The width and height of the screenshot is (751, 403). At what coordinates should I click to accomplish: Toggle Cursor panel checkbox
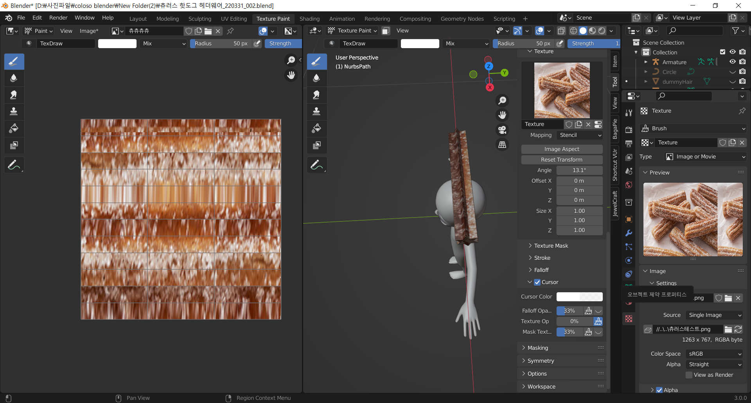(x=537, y=282)
